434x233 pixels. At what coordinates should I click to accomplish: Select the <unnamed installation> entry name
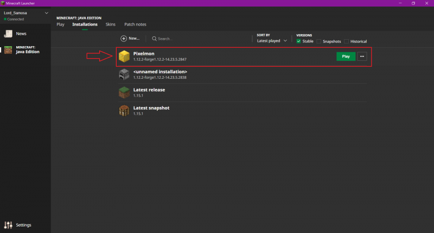click(160, 72)
